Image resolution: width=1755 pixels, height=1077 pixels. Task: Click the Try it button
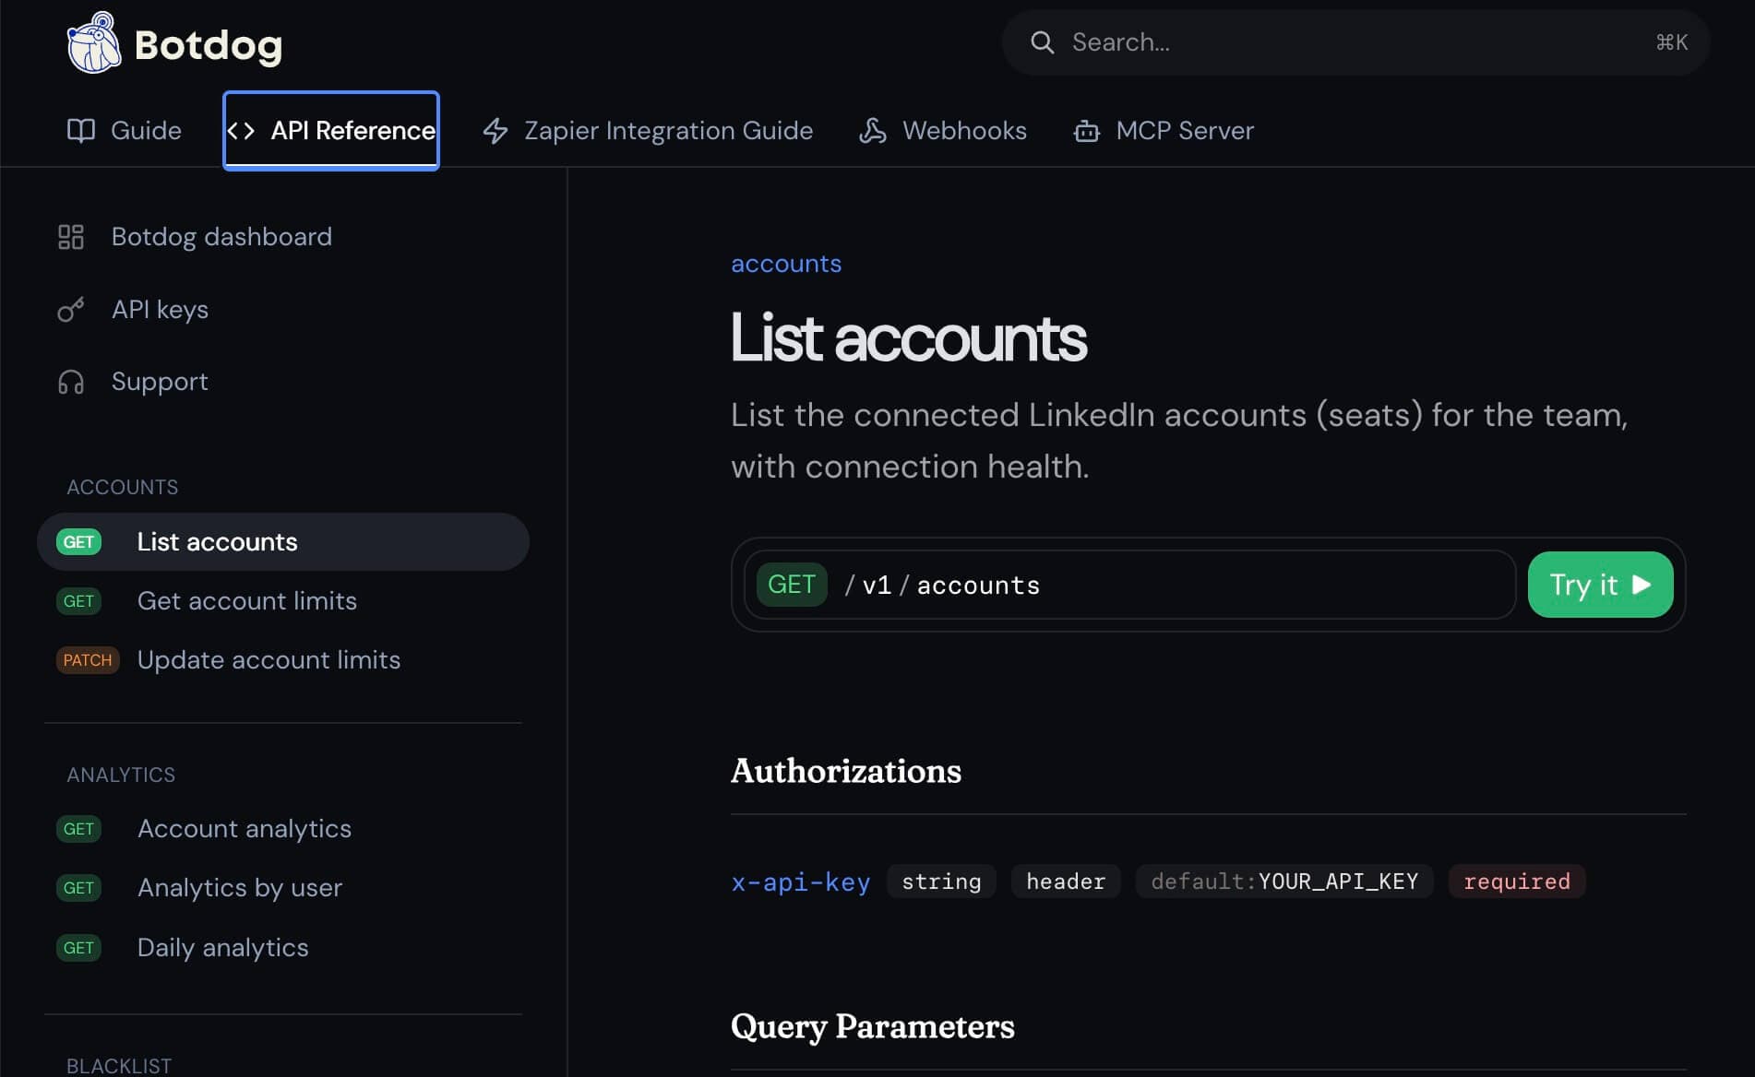point(1600,585)
